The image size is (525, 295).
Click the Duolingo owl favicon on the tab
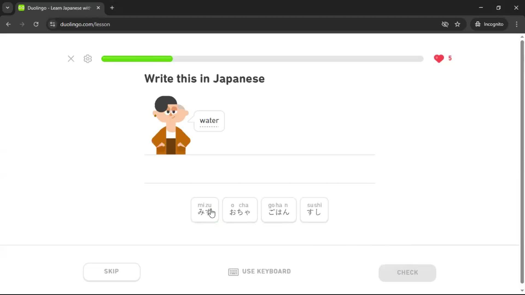point(21,8)
